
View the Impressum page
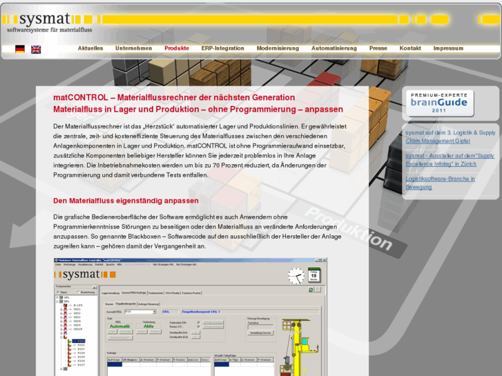pos(448,48)
